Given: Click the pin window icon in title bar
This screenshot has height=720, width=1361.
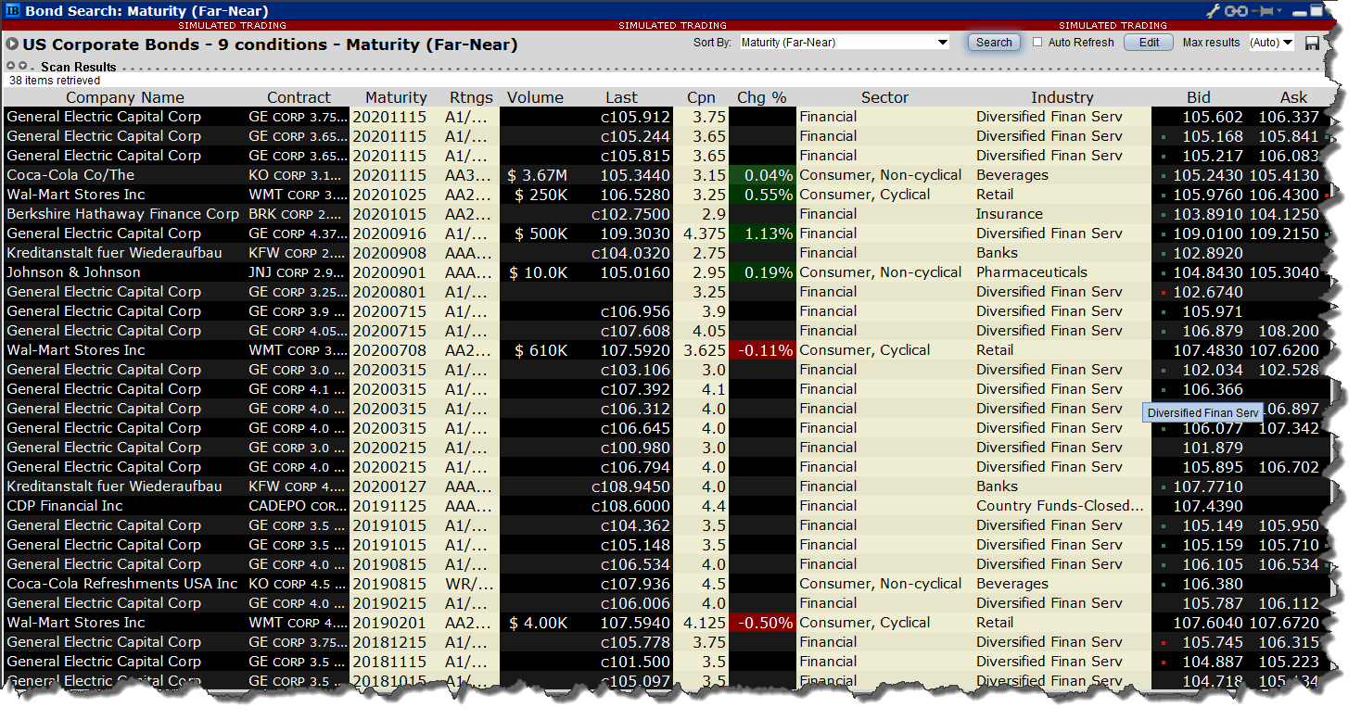Looking at the screenshot, I should coord(1264,11).
